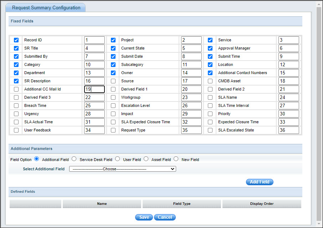Toggle the Current State checkbox

click(x=113, y=48)
